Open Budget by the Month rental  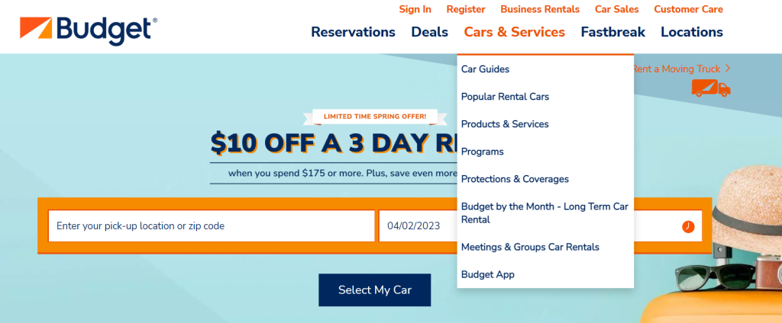544,213
